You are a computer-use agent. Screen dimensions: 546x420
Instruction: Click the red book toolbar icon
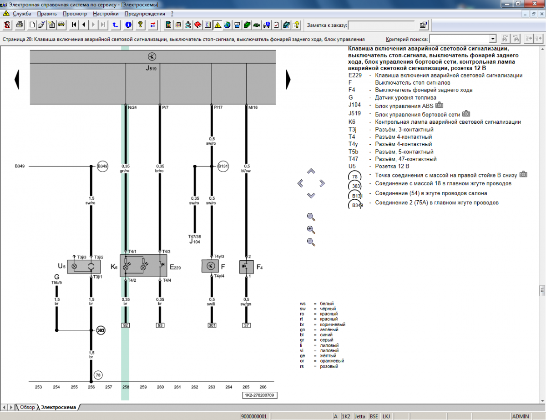tap(198, 25)
